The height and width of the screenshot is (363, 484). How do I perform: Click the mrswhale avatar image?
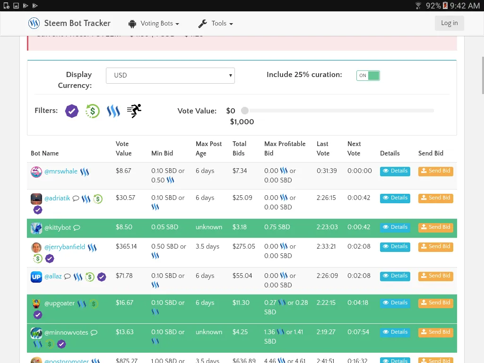coord(36,172)
